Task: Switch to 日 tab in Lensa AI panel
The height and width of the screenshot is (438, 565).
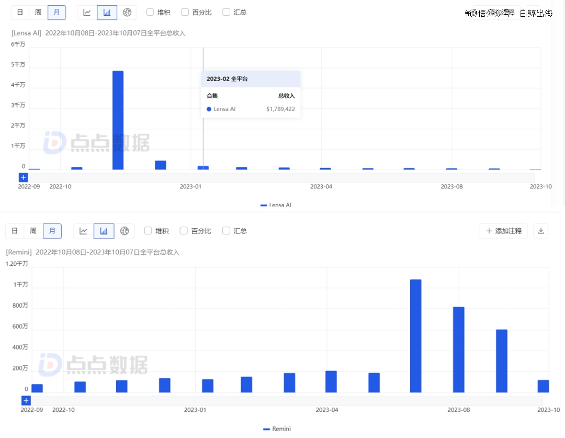Action: tap(20, 12)
